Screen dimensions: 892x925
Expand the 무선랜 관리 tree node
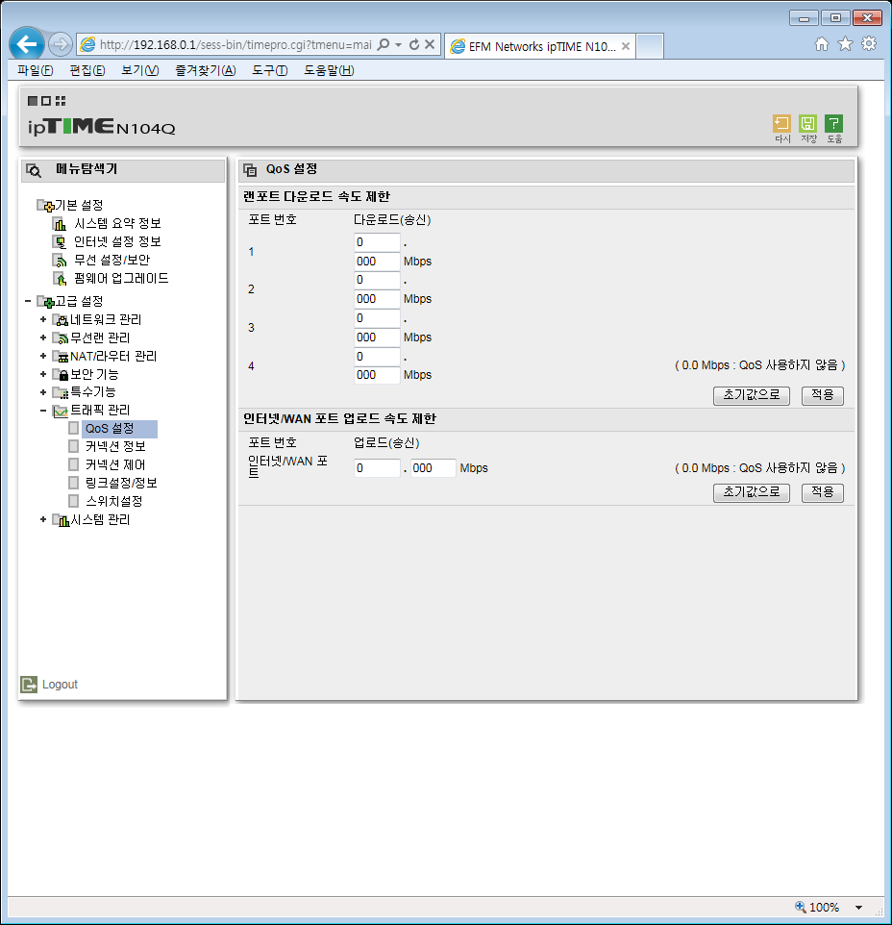coord(43,337)
